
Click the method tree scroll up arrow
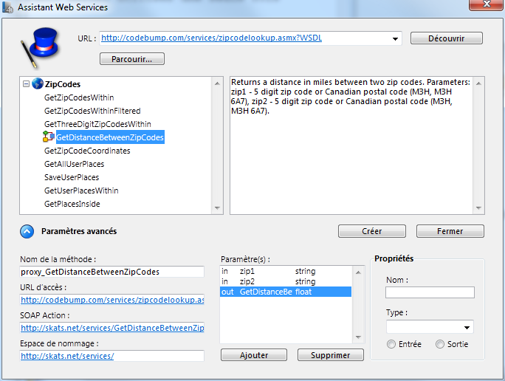pos(217,83)
